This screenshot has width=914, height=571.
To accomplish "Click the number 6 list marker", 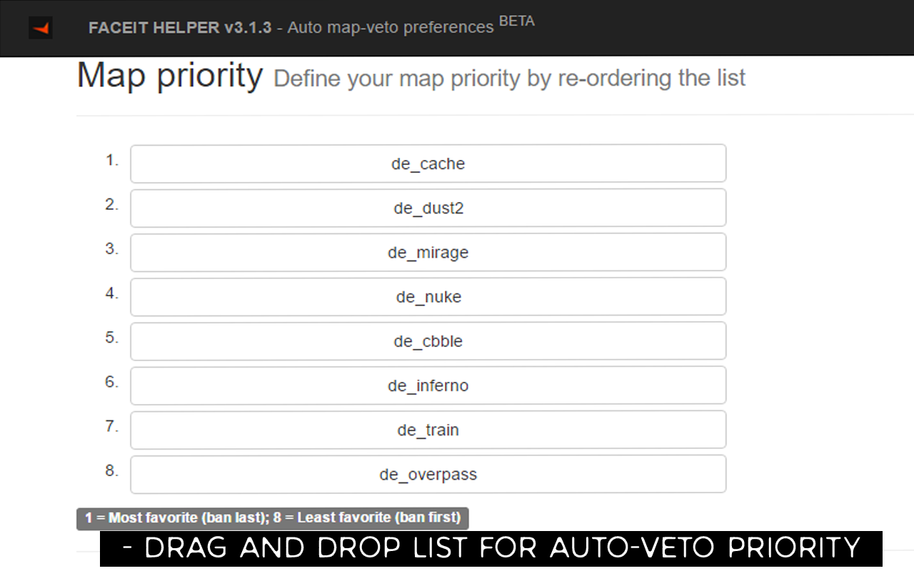I will (112, 382).
